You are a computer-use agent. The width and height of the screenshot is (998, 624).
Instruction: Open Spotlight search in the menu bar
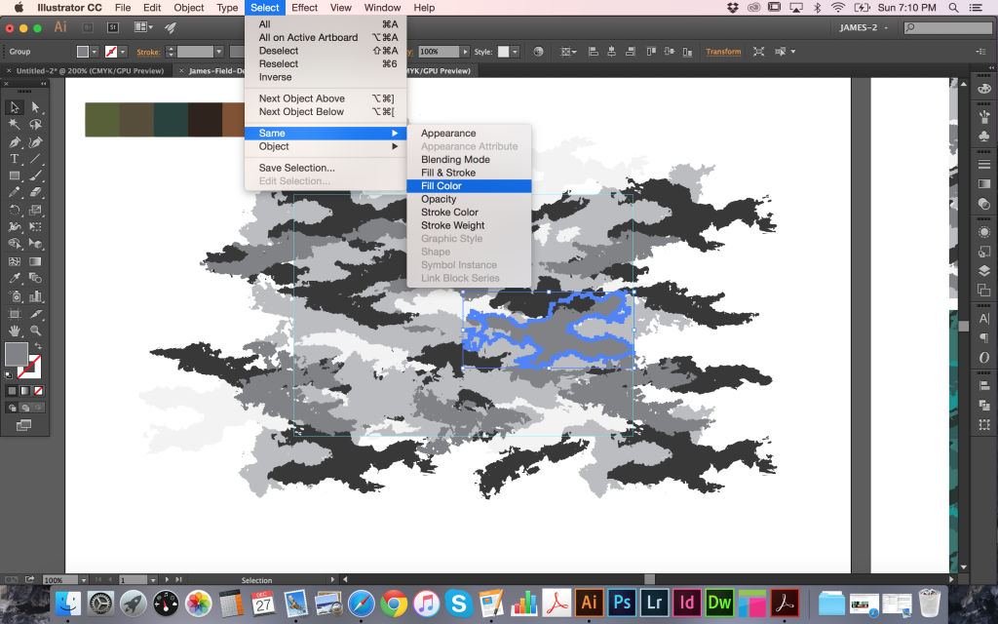tap(952, 8)
